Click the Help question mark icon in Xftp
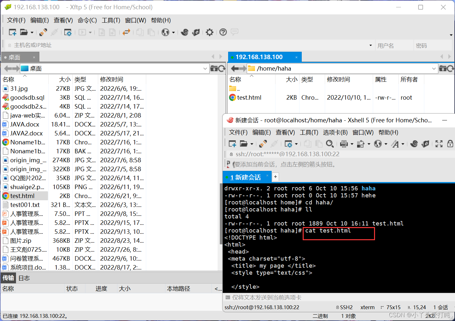 (x=223, y=32)
